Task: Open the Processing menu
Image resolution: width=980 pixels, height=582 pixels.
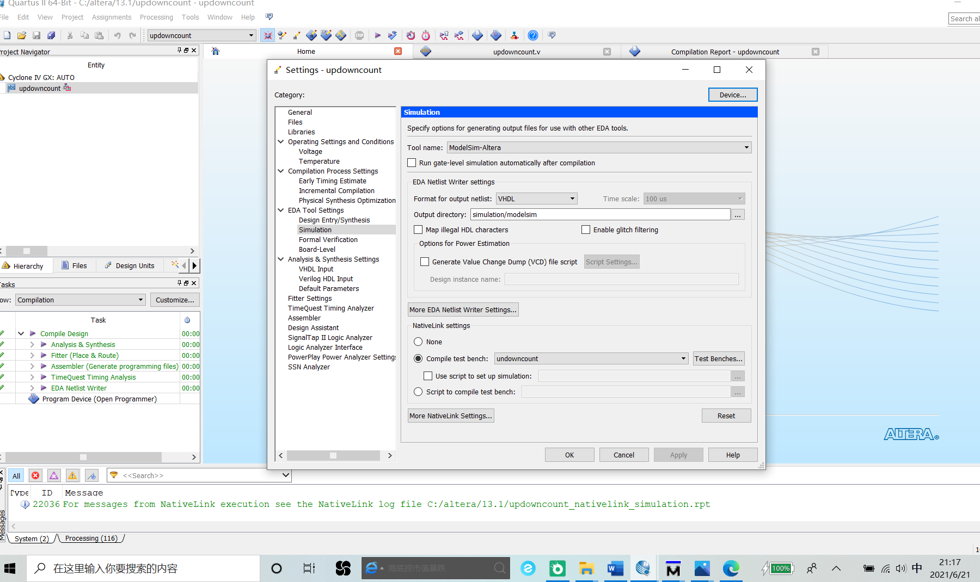Action: [x=156, y=17]
